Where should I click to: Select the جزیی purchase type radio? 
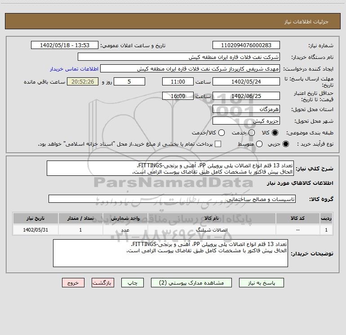point(285,144)
